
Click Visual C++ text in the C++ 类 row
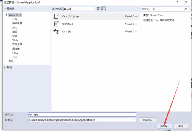click(x=131, y=32)
